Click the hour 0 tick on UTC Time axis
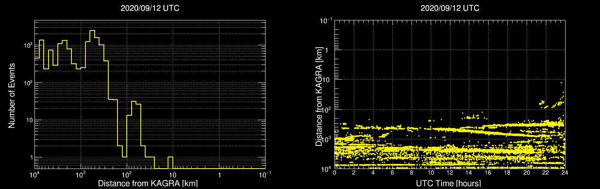Image resolution: width=600 pixels, height=189 pixels. pos(334,174)
